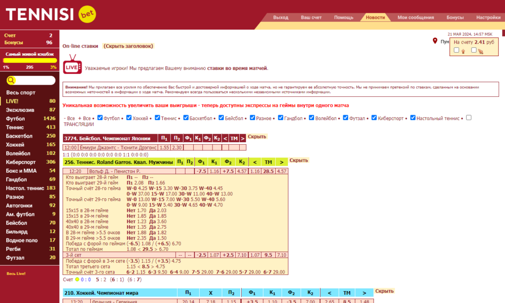505x303 pixels.
Task: Open the Весь Live! link in sidebar
Action: [16, 273]
